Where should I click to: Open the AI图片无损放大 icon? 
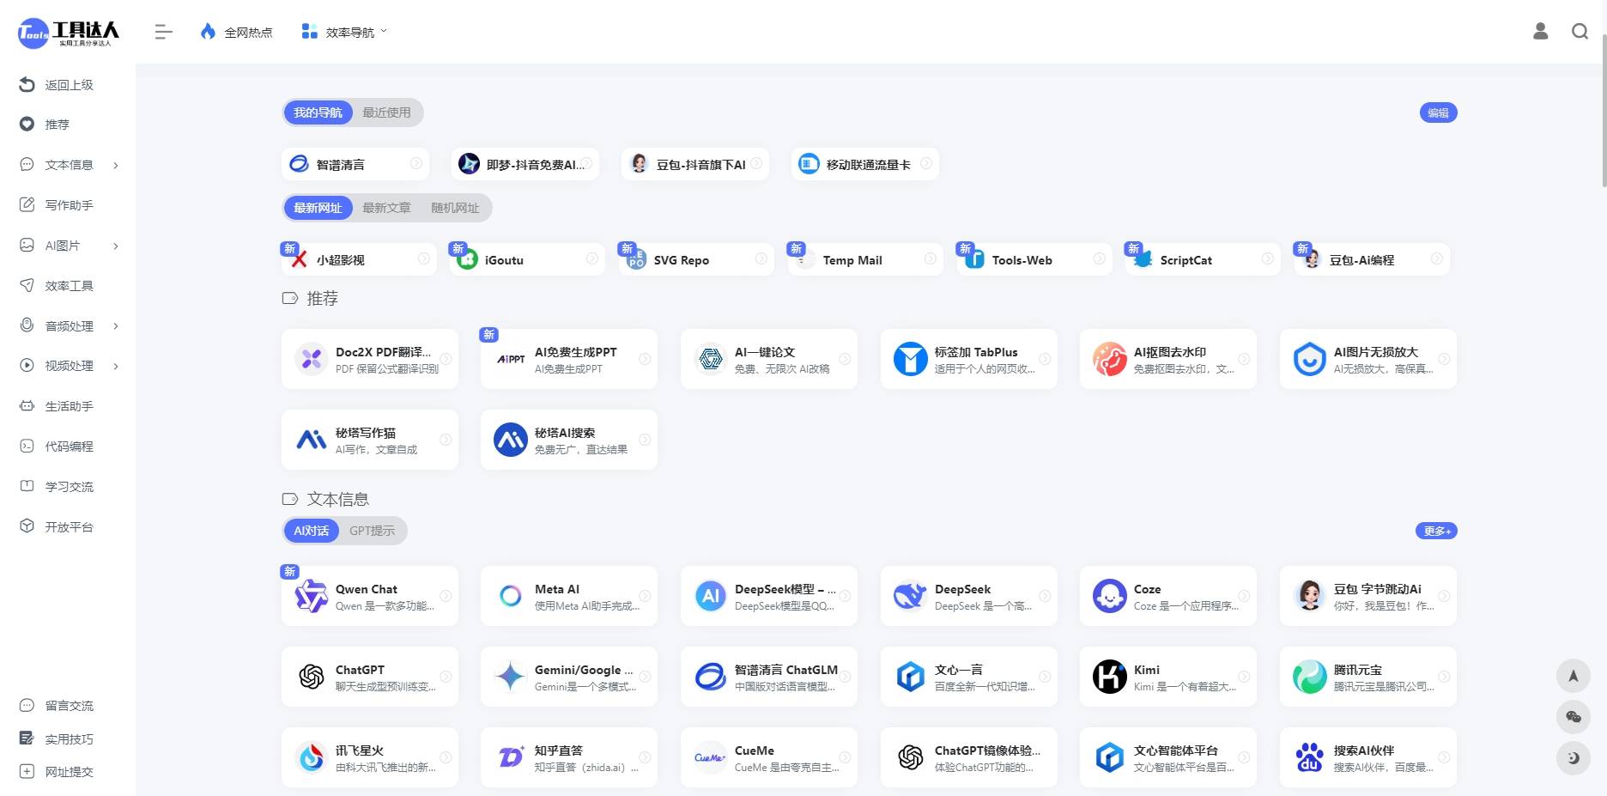point(1309,359)
